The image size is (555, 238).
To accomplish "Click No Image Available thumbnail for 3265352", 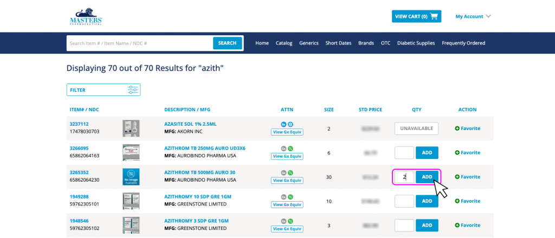I will pyautogui.click(x=131, y=177).
